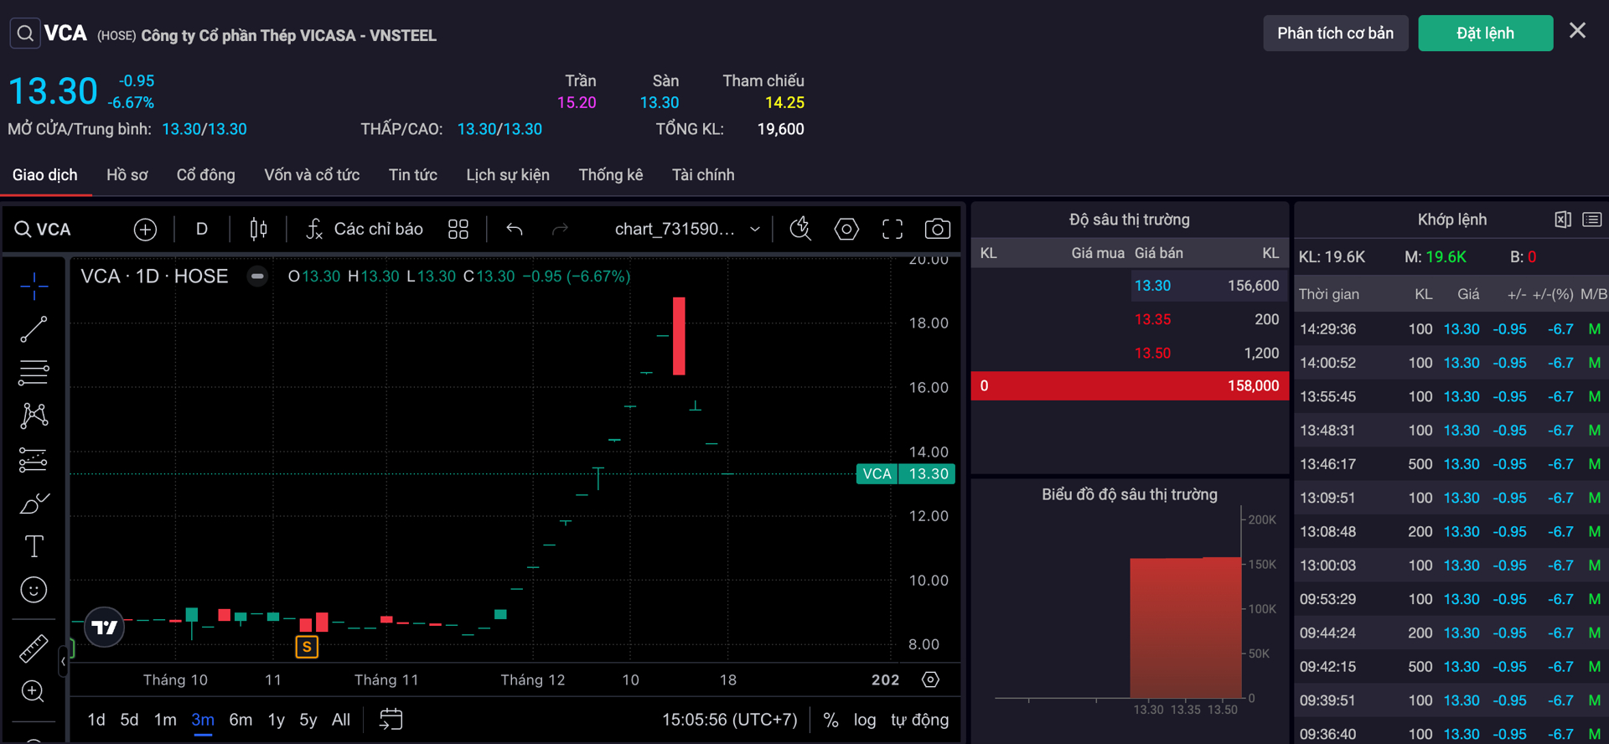Toggle tự động auto scale
The height and width of the screenshot is (744, 1609).
[919, 720]
